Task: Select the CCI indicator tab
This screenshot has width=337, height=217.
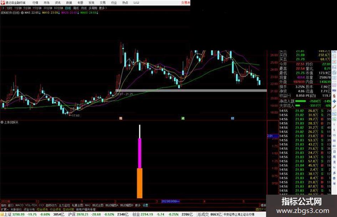Action: [x=41, y=205]
